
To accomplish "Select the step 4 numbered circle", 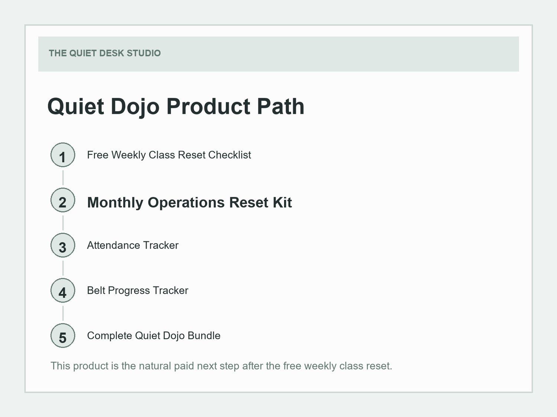I will 63,291.
